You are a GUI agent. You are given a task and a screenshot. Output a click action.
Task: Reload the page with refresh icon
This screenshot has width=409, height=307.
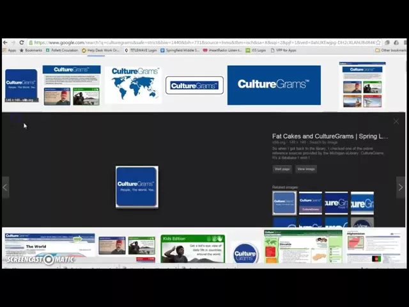pos(22,42)
